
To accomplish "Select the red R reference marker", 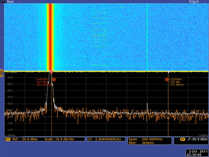I will click(51, 72).
